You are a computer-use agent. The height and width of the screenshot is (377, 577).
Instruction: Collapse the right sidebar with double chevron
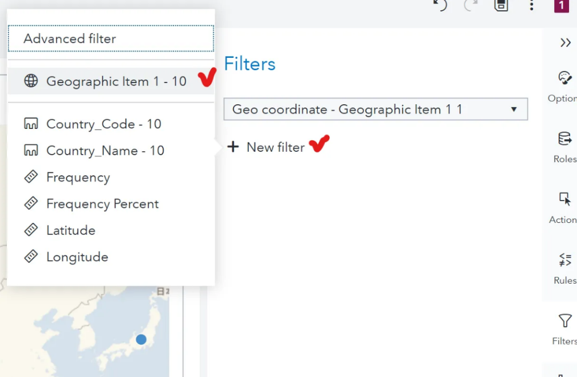tap(566, 42)
